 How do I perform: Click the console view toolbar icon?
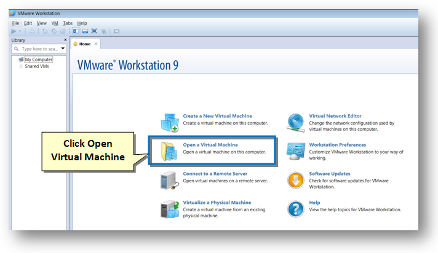tap(116, 31)
